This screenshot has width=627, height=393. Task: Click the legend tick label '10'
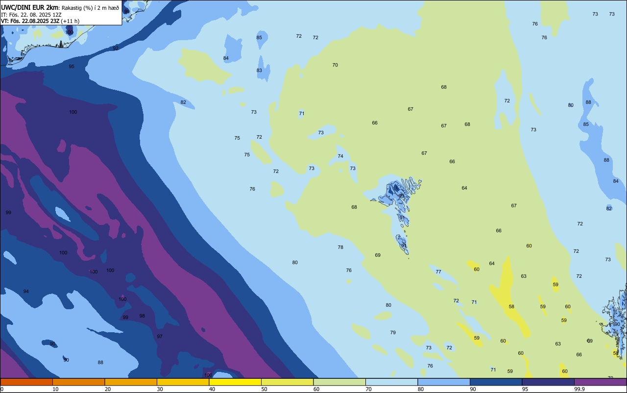pos(56,389)
